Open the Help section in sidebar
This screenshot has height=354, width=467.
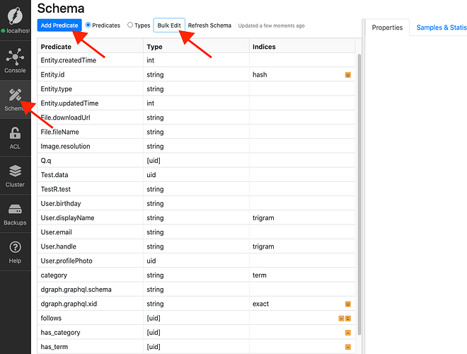(x=15, y=252)
